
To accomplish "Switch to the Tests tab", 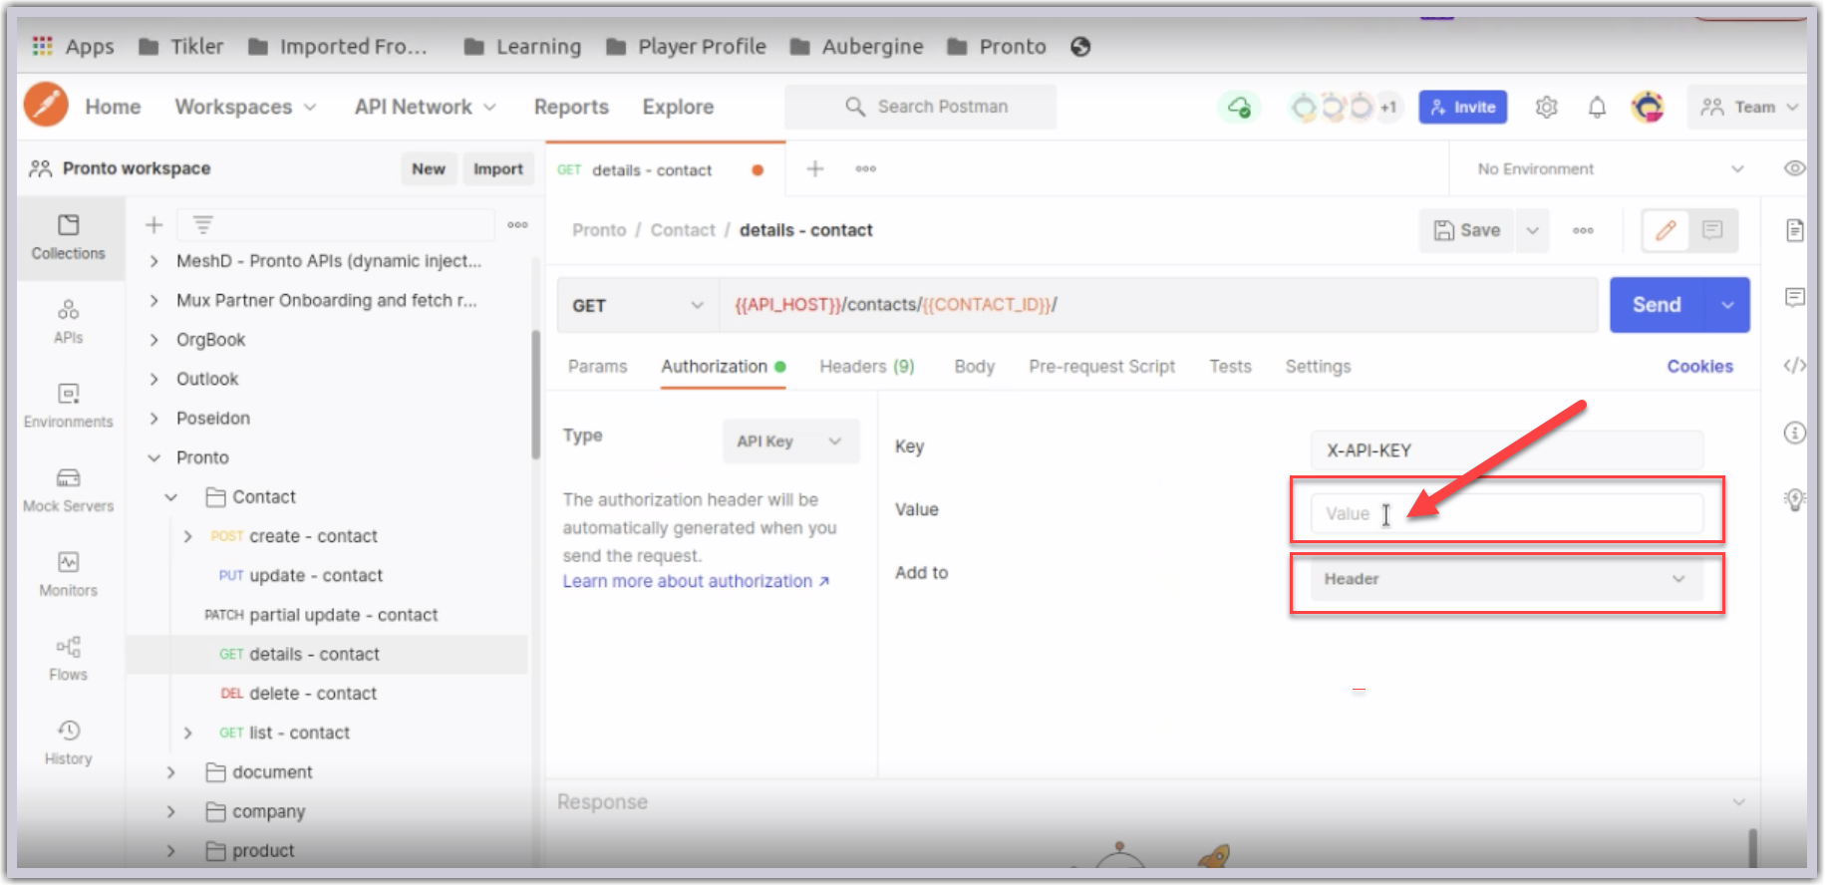I will coord(1230,367).
